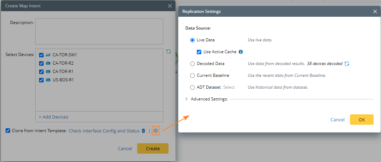Refresh the decoded devices count
The height and width of the screenshot is (162, 381).
[347, 64]
